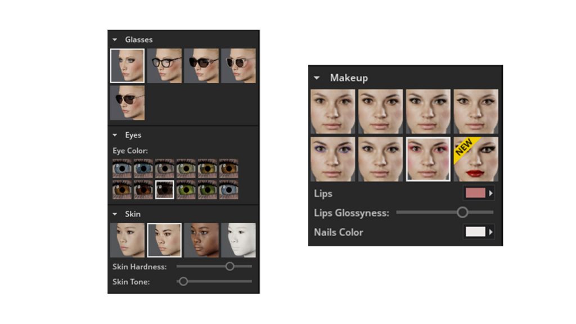Click the Eye Color label
The height and width of the screenshot is (324, 576).
pyautogui.click(x=130, y=151)
